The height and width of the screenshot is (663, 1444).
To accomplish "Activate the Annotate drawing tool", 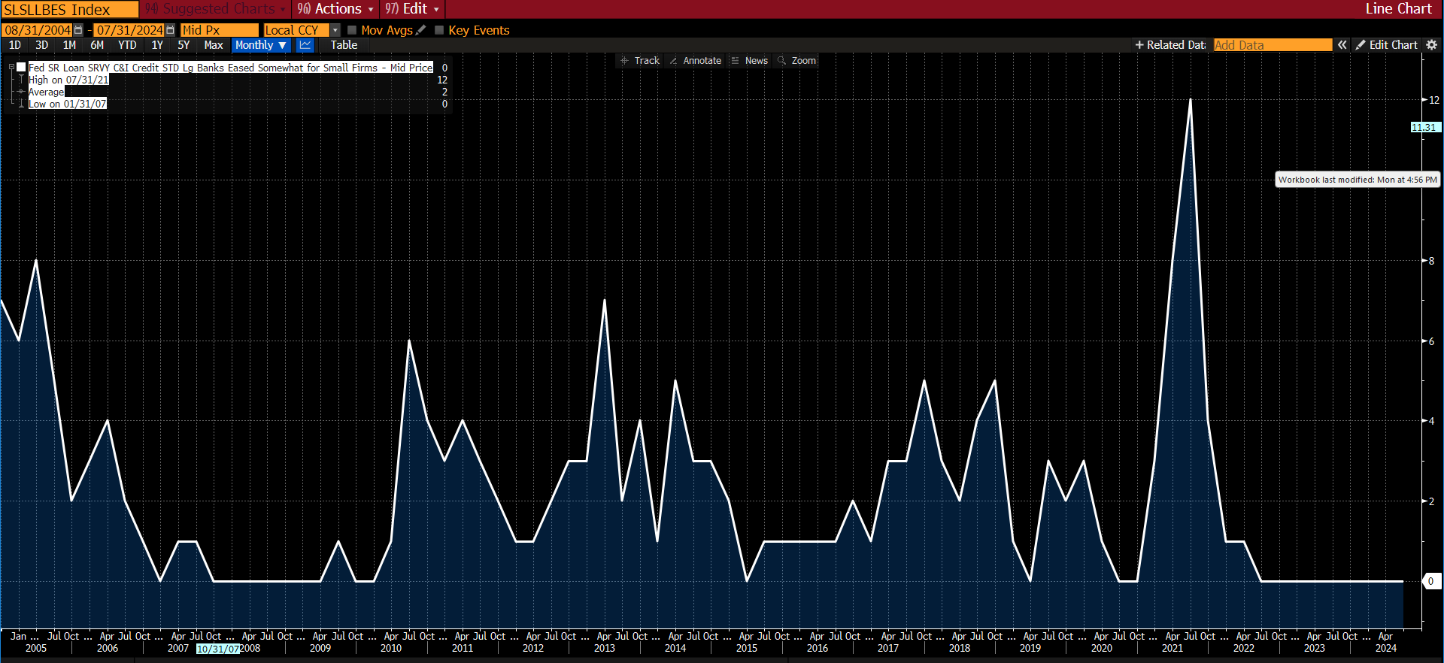I will point(695,61).
